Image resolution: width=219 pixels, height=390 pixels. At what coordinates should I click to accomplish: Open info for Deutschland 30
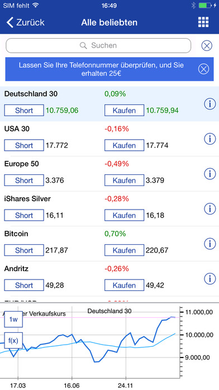210,104
